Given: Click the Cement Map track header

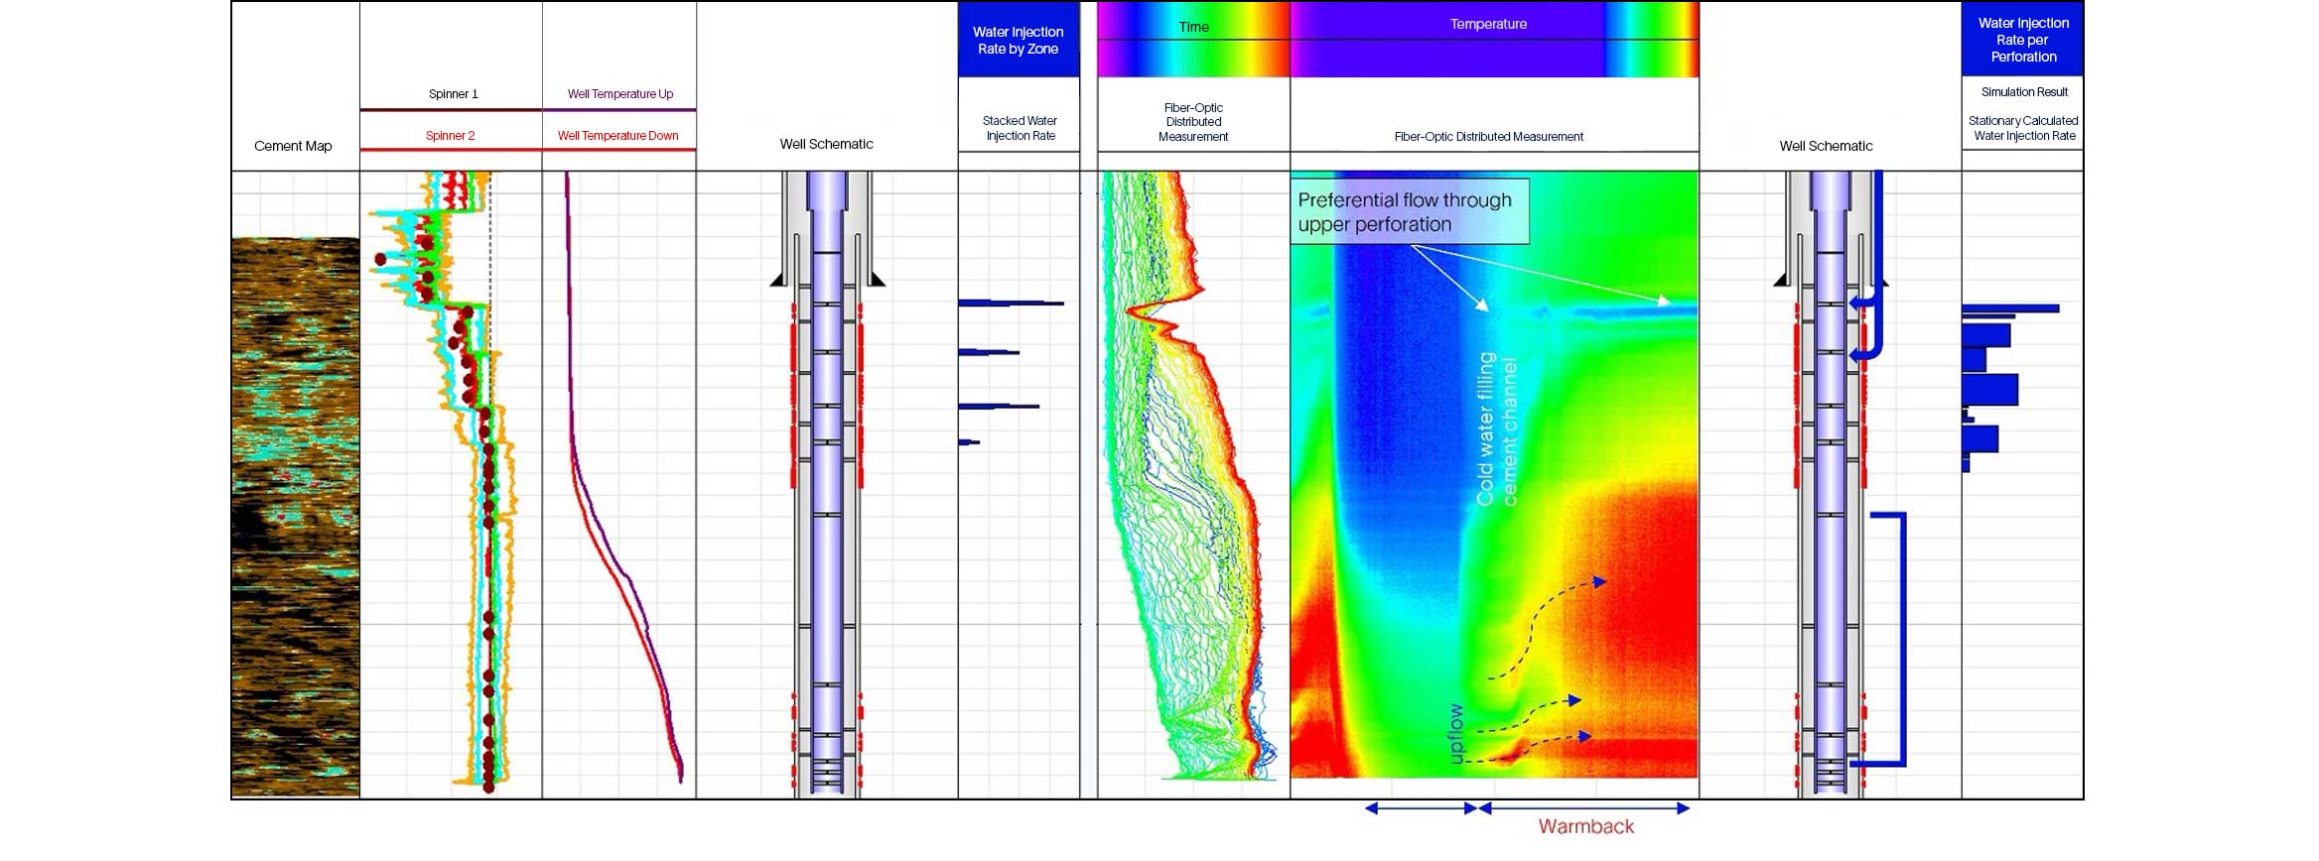Looking at the screenshot, I should pos(293,146).
